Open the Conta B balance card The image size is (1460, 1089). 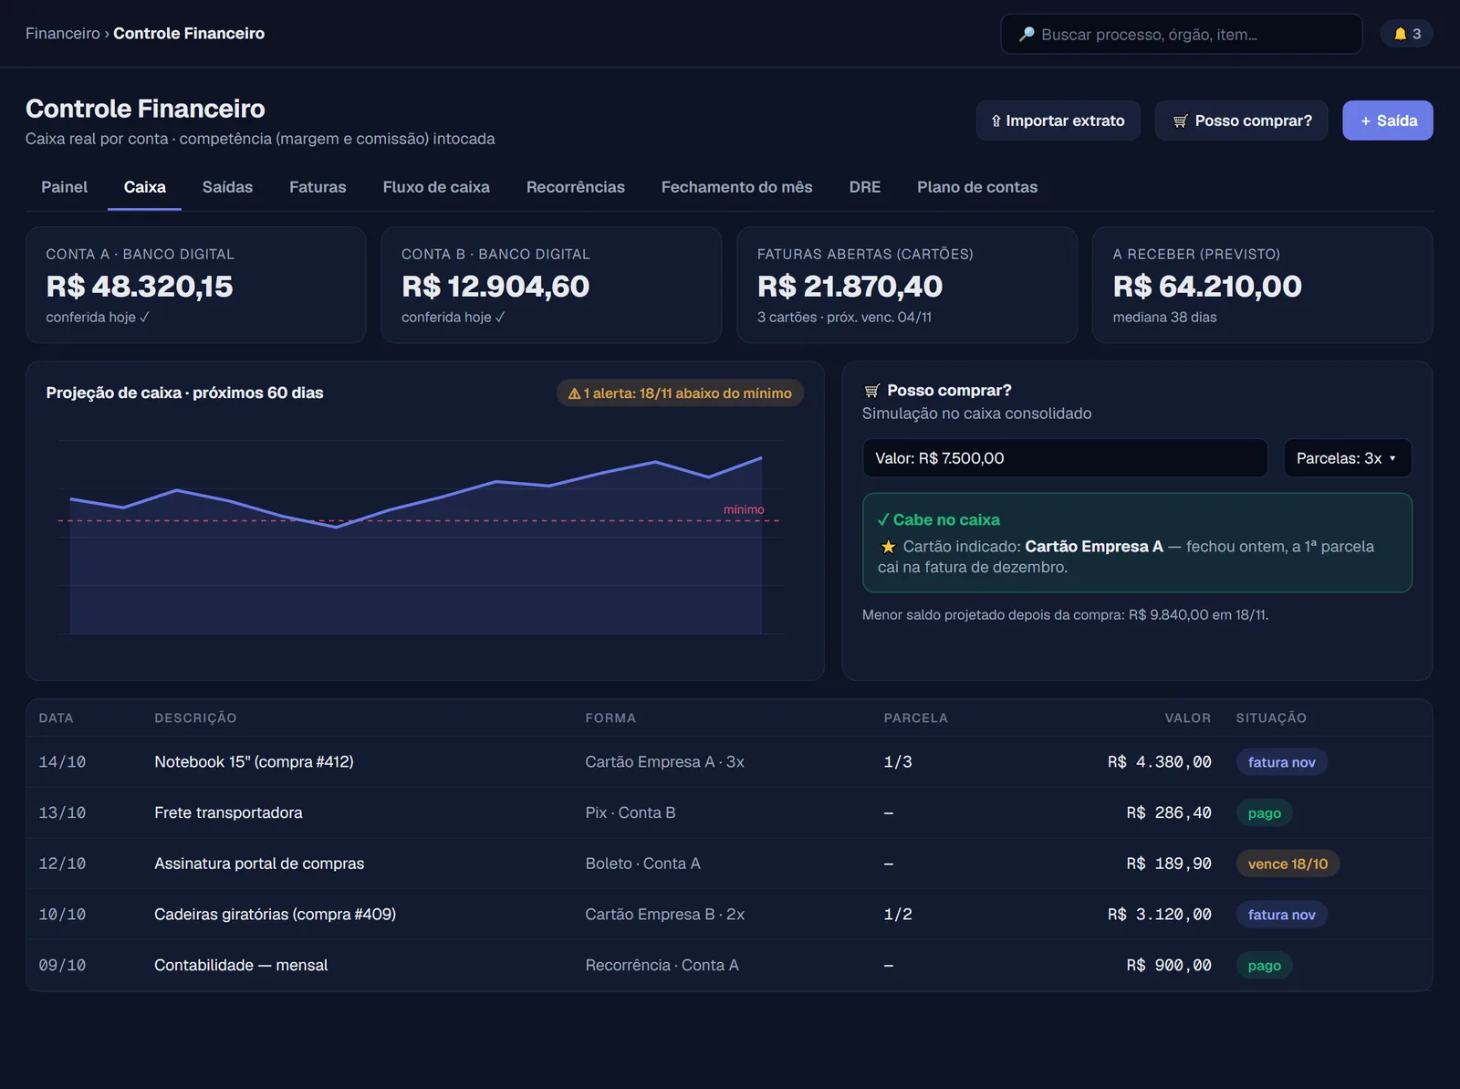pos(551,285)
